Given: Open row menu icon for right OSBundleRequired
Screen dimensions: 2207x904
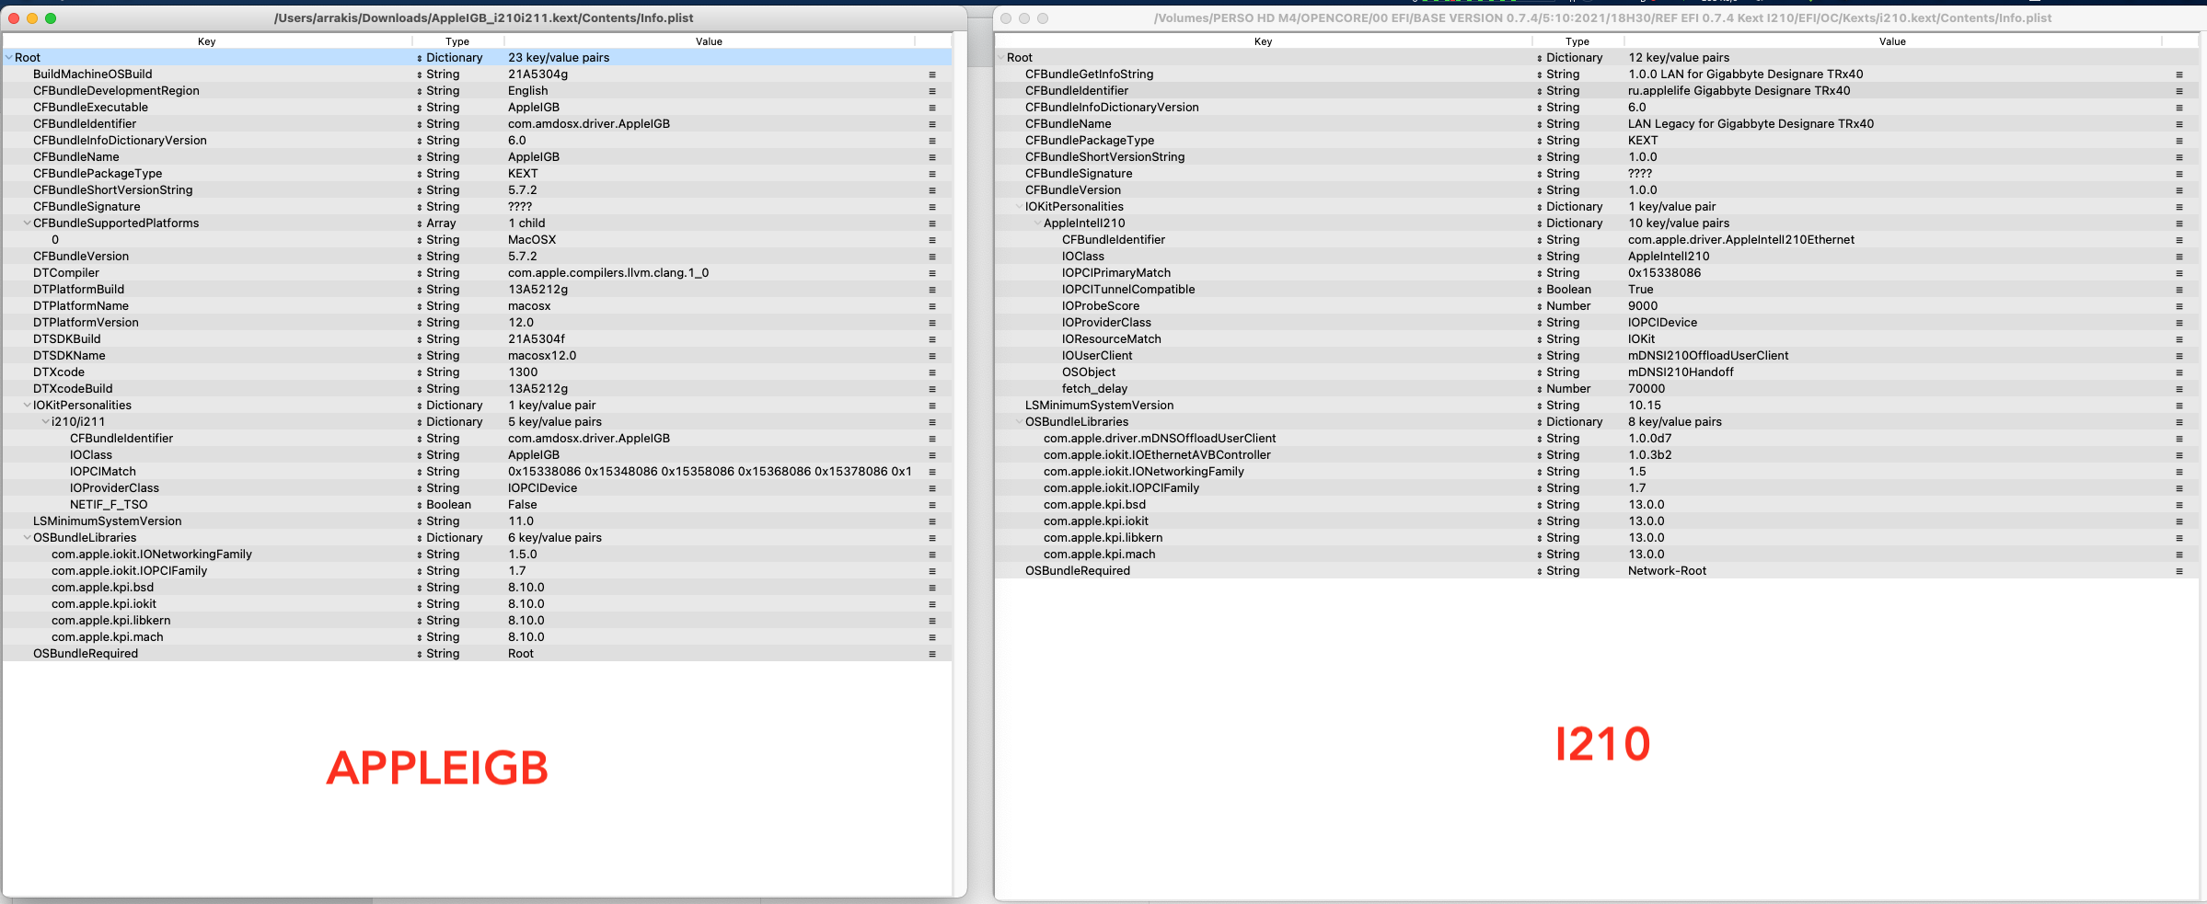Looking at the screenshot, I should (x=2178, y=571).
